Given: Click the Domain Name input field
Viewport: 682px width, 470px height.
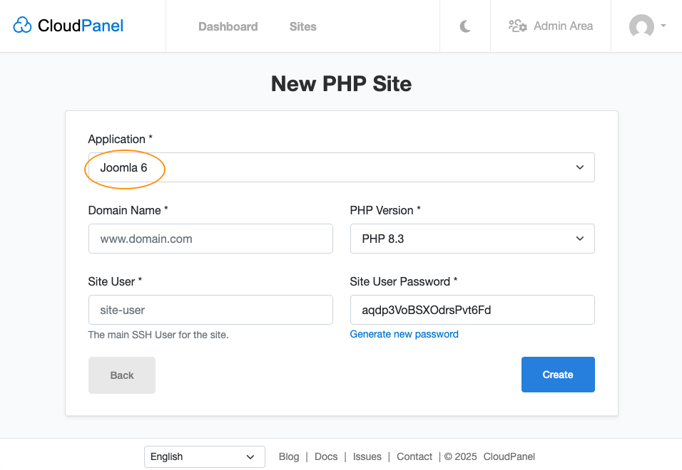Looking at the screenshot, I should (210, 239).
